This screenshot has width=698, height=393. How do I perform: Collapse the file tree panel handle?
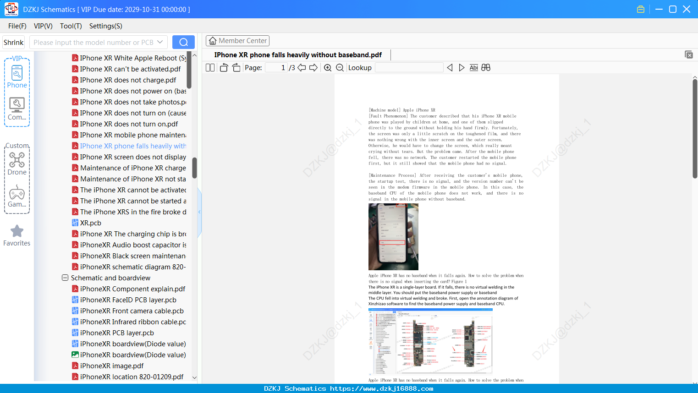200,212
